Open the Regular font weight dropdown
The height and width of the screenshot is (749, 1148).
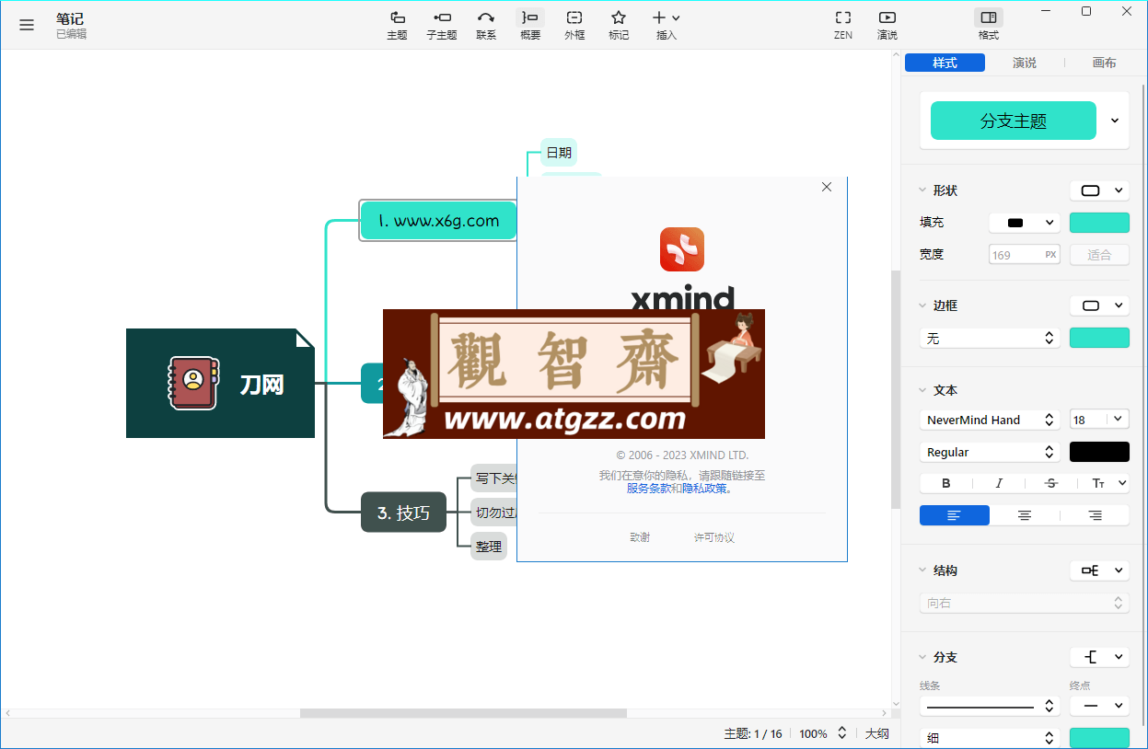click(990, 452)
